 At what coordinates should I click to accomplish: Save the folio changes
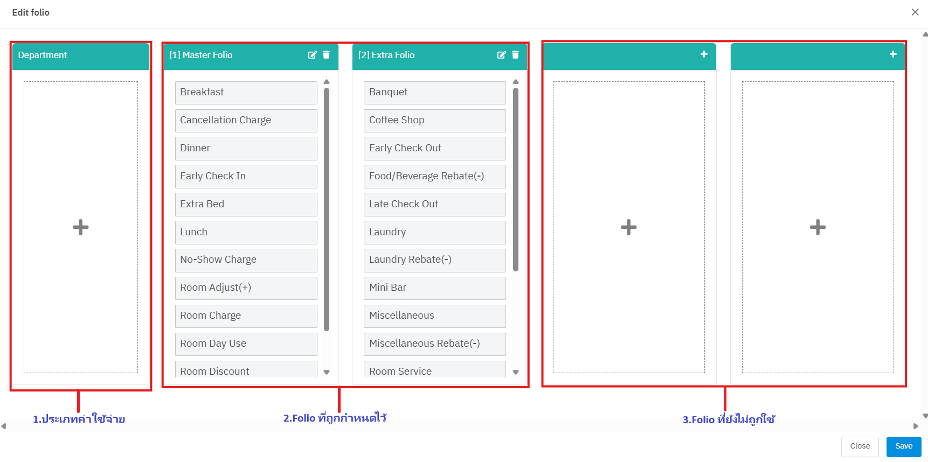tap(903, 446)
